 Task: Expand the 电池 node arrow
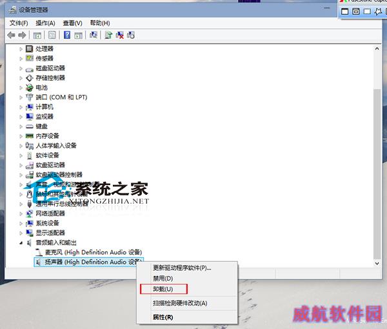[21, 88]
